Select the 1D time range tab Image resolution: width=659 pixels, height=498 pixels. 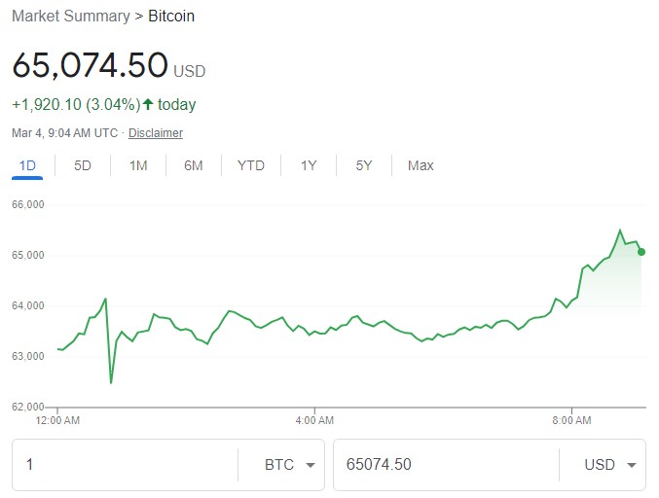pyautogui.click(x=27, y=165)
